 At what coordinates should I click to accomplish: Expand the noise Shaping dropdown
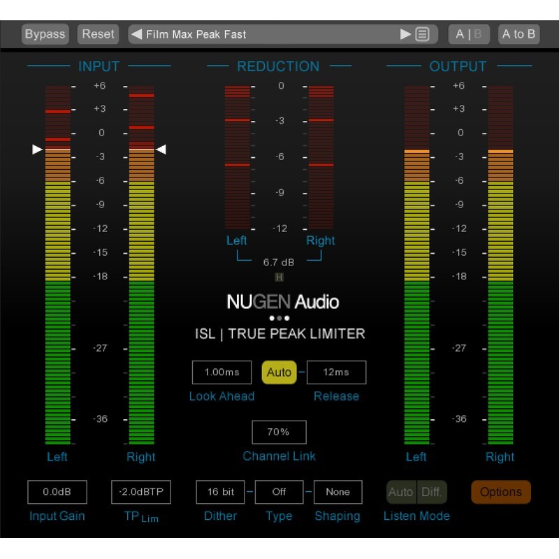337,492
